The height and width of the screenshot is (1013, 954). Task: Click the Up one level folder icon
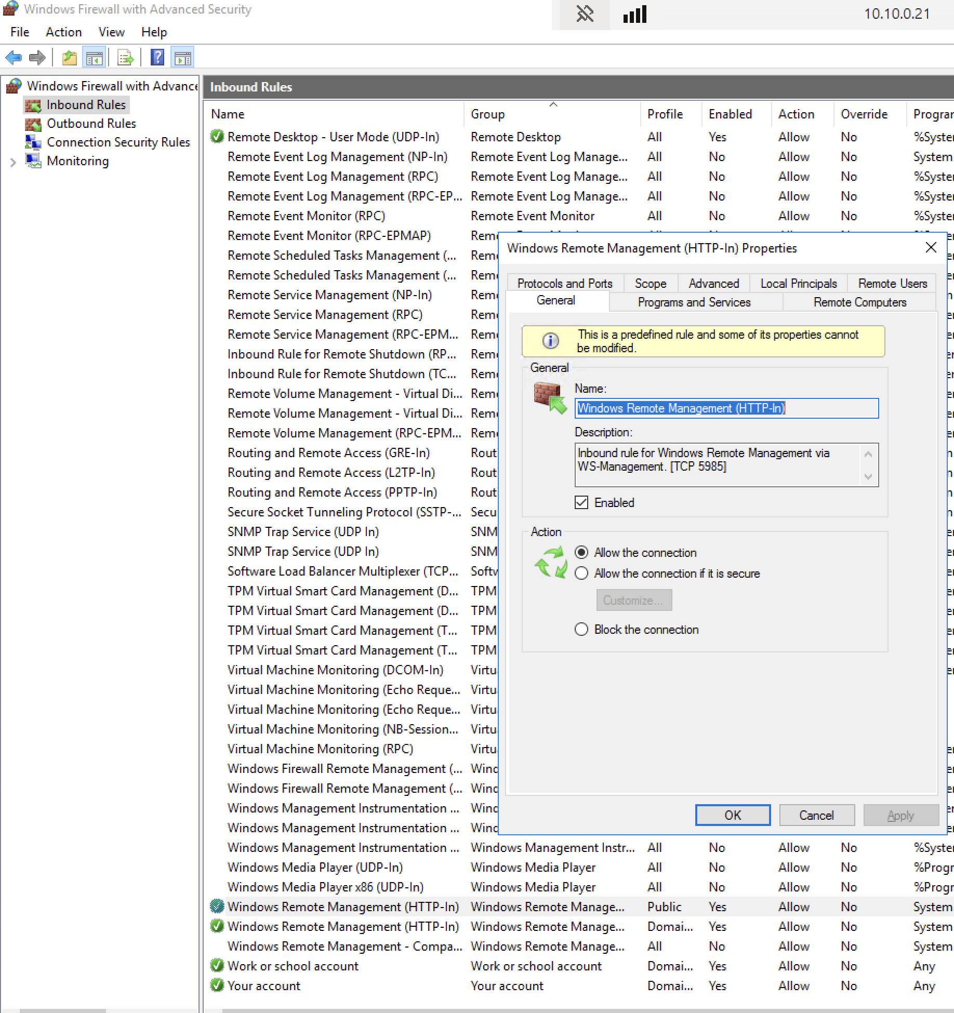[69, 58]
